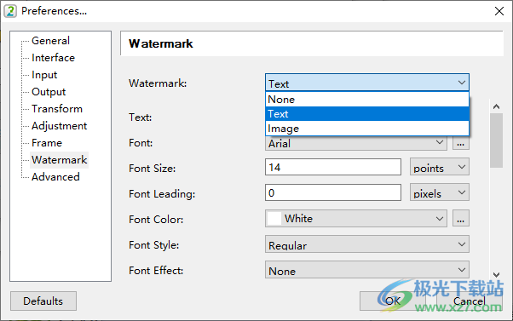Close the Preferences dialog window
The width and height of the screenshot is (513, 321).
[499, 11]
